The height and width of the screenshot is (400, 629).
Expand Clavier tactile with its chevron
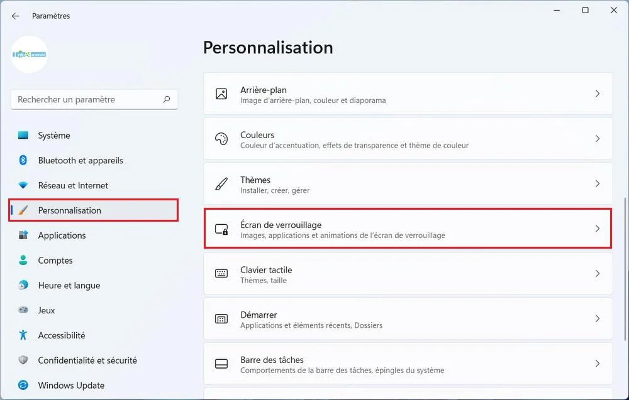click(598, 274)
